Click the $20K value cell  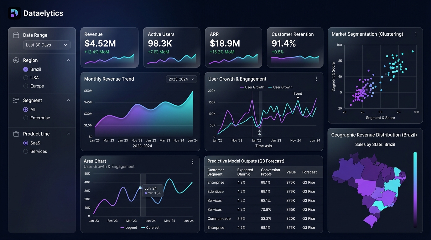coord(291,219)
